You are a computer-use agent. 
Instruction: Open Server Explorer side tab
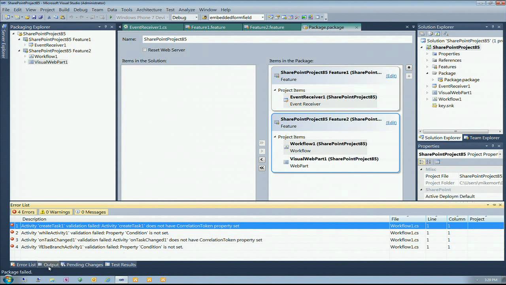point(3,42)
